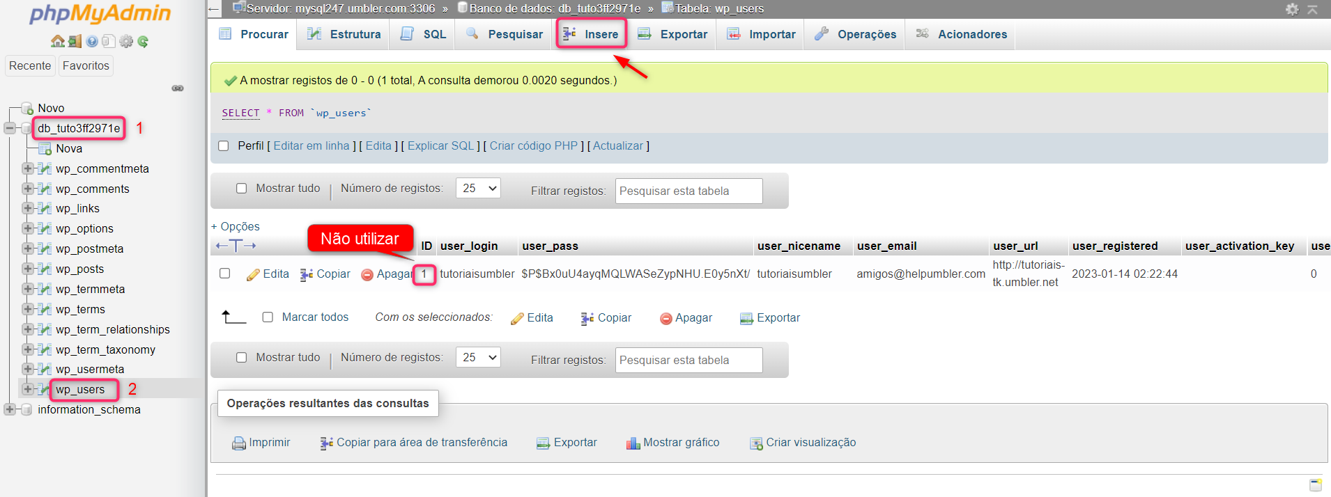Open top Número de registos dropdown
The width and height of the screenshot is (1331, 497).
coord(478,188)
